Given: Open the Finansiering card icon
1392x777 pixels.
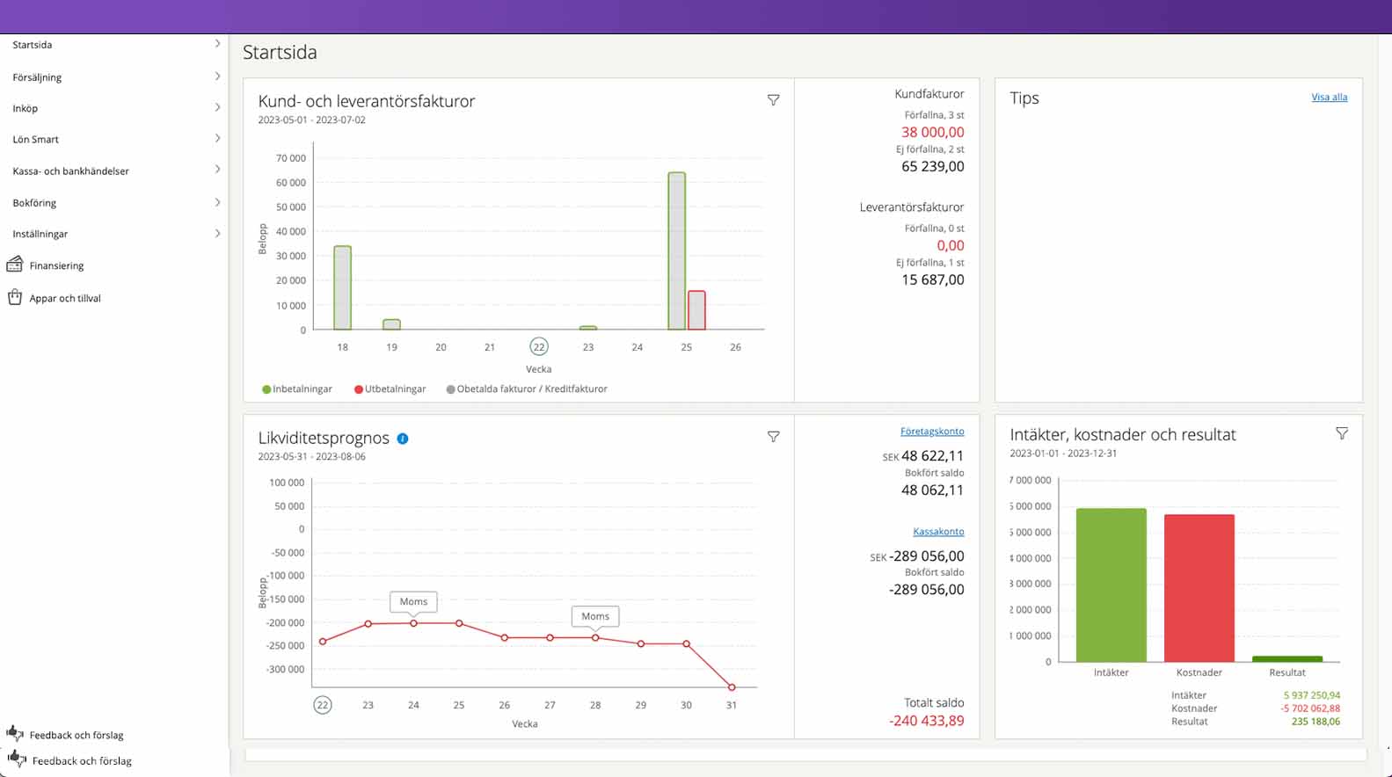Looking at the screenshot, I should [x=15, y=265].
